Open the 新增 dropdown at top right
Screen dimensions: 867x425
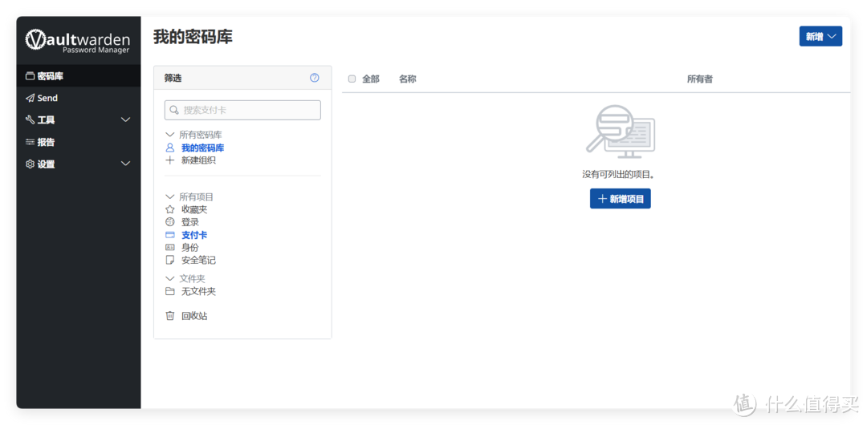click(x=820, y=36)
